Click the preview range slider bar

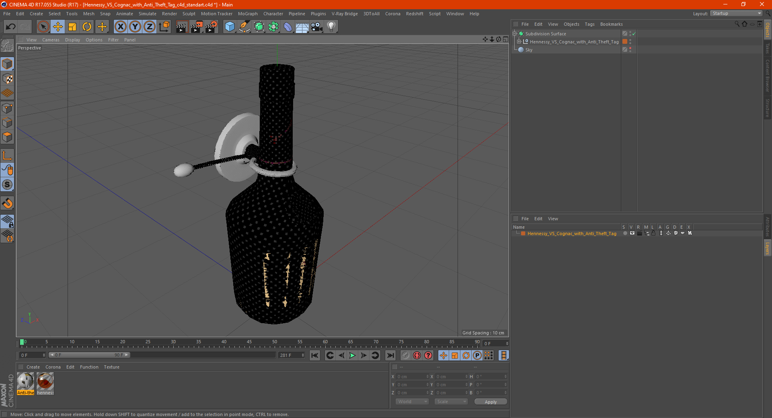pos(89,355)
